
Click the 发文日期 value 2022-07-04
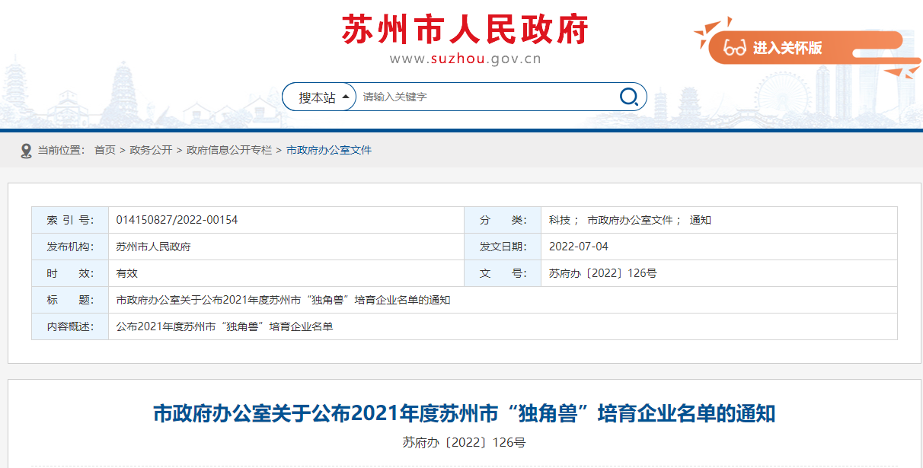tap(579, 247)
